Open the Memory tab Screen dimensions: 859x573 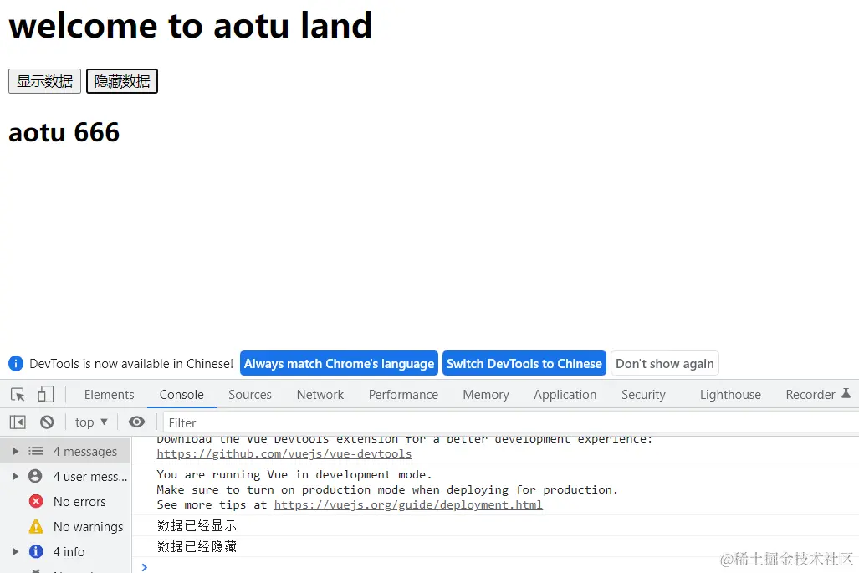[486, 395]
